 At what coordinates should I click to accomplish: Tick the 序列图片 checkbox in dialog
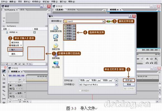[80, 91]
